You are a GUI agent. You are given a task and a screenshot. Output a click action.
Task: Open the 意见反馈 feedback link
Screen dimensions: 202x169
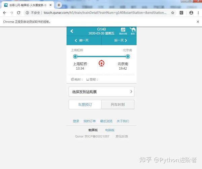[x=122, y=136]
